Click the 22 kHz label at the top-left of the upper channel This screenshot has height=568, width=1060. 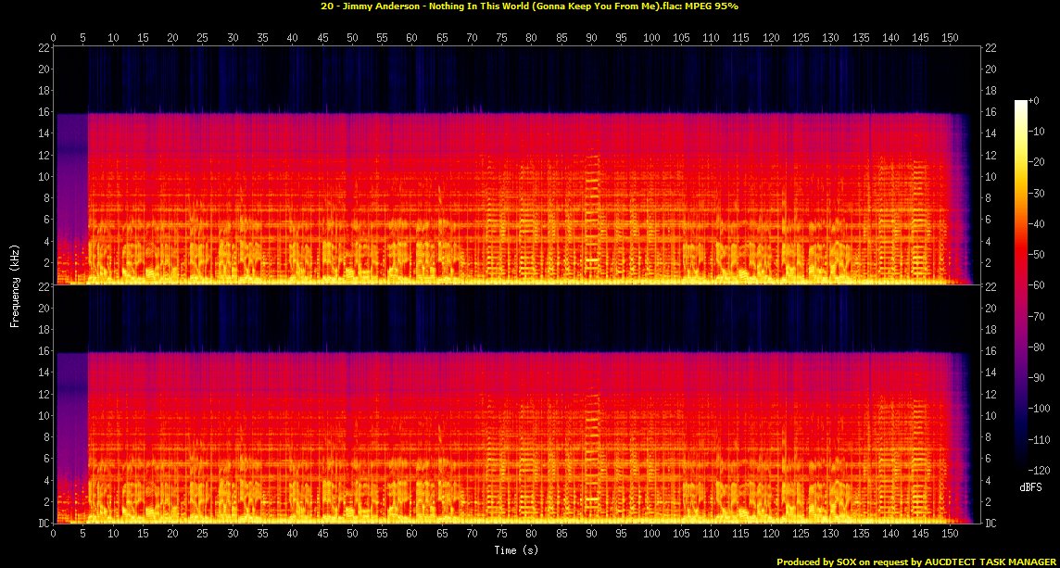click(44, 48)
